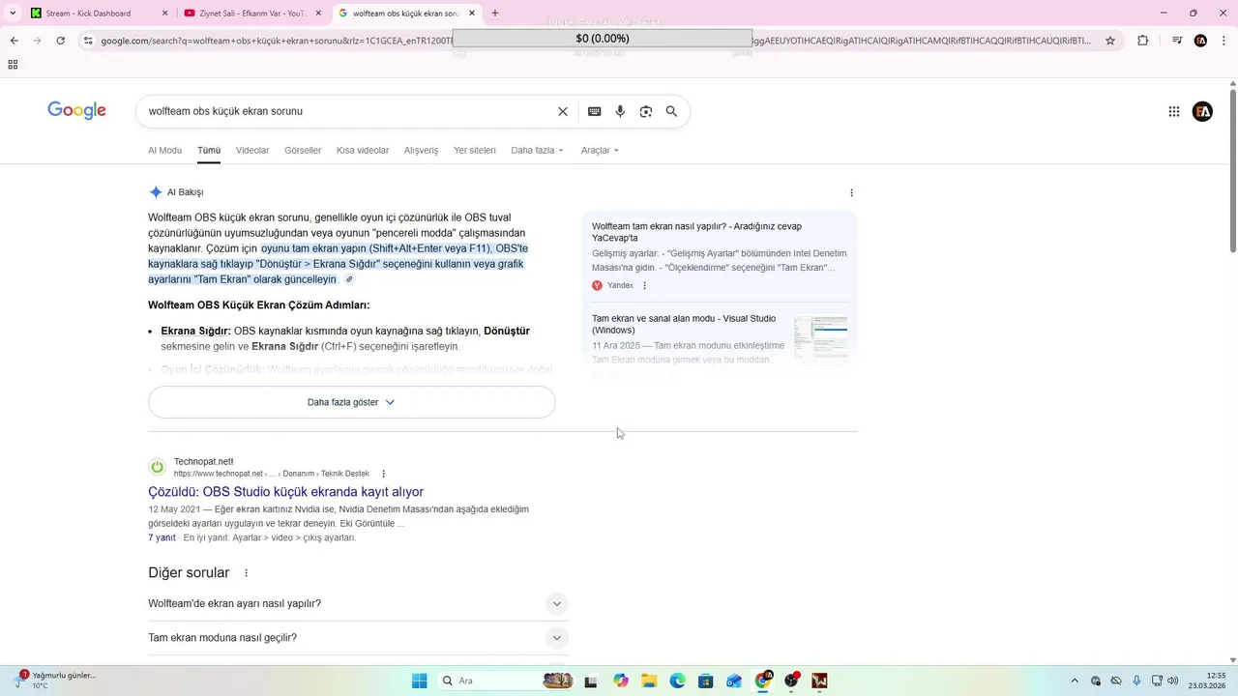Switch to the Ziynet Sali YouTube tab
This screenshot has height=696, width=1238.
click(x=251, y=14)
